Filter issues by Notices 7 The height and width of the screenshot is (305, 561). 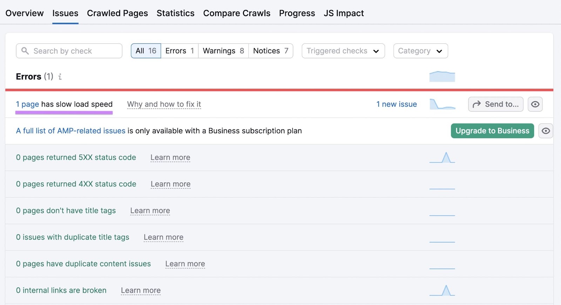click(271, 51)
